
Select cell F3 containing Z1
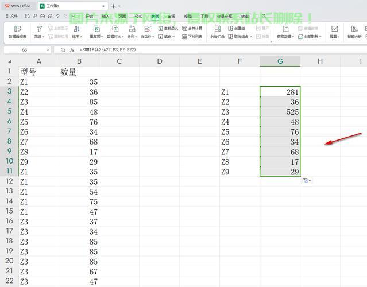pos(239,92)
